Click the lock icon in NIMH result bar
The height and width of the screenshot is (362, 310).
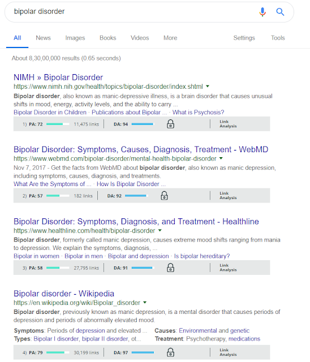pos(170,124)
